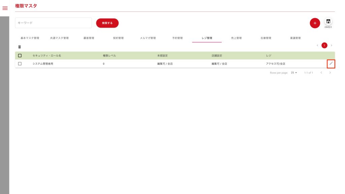Click page 1 button in pagination

tap(324, 45)
